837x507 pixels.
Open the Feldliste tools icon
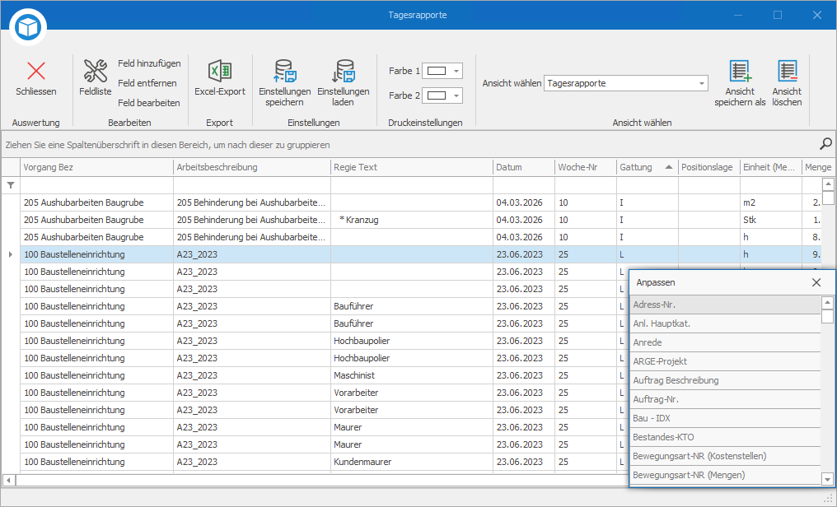click(96, 71)
